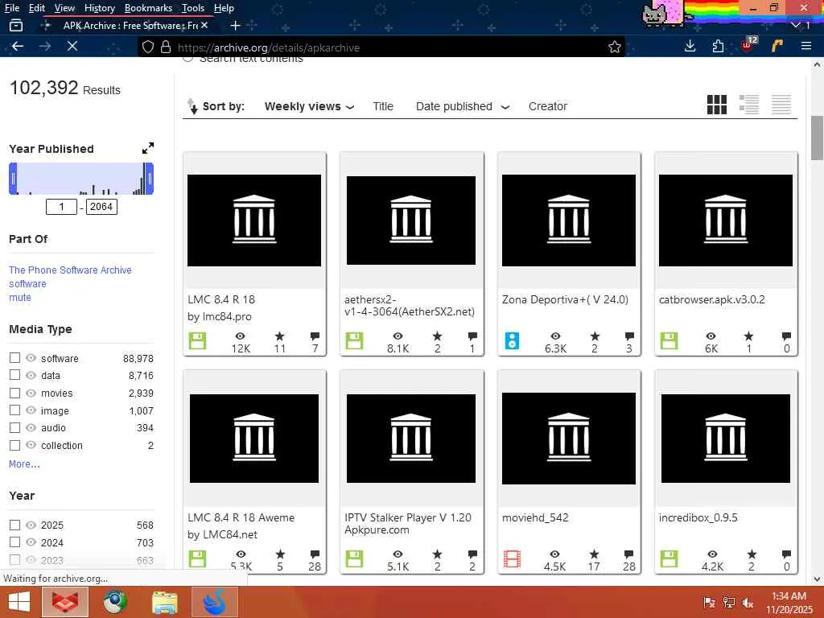Click the movie film icon on moviehd_542

[x=512, y=559]
